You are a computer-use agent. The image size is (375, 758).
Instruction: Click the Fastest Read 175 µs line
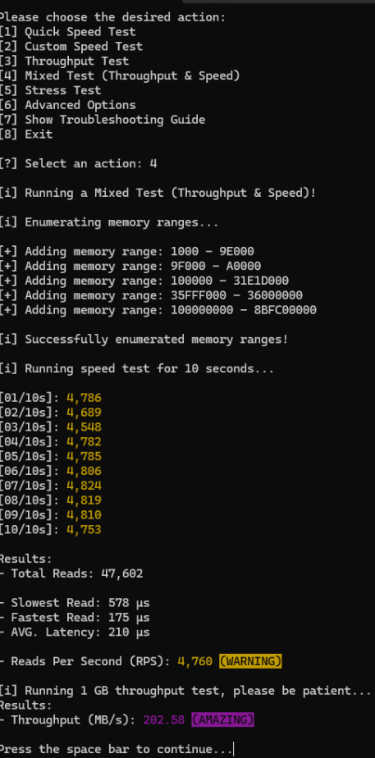tap(75, 618)
